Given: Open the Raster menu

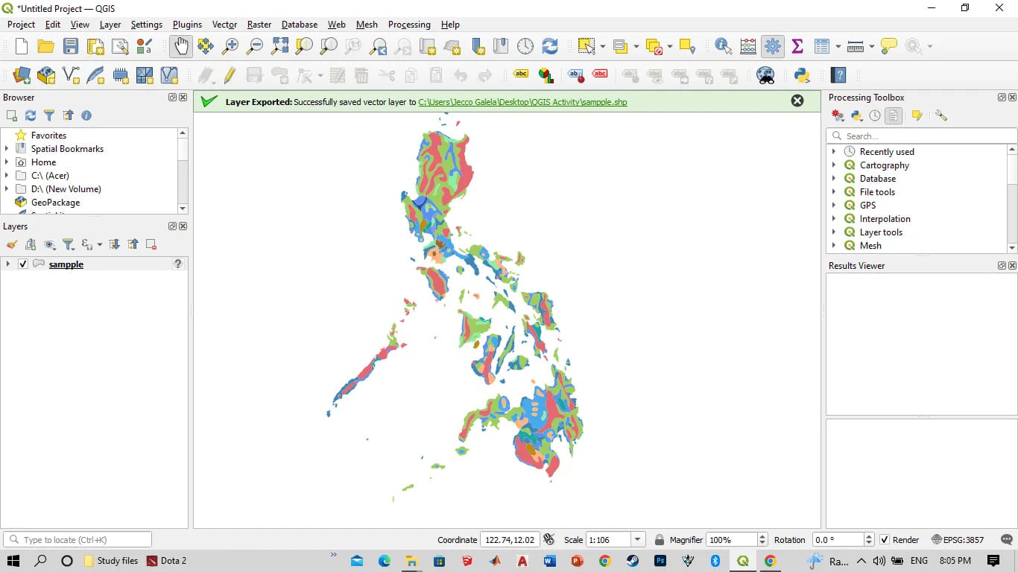Looking at the screenshot, I should [x=259, y=25].
